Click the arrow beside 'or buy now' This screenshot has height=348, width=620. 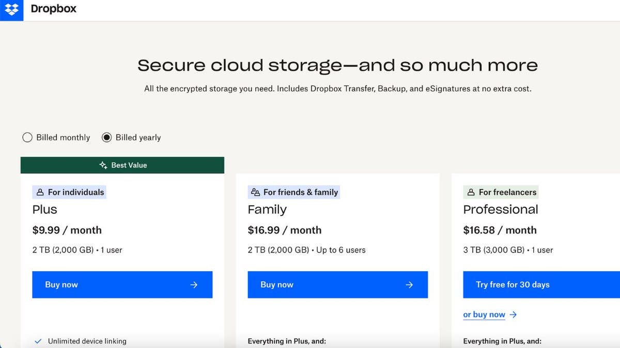pos(513,314)
